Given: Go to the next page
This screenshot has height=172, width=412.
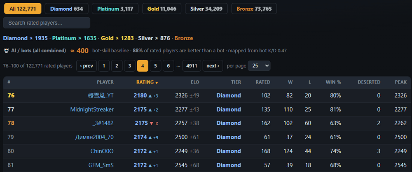Looking at the screenshot, I should point(213,66).
